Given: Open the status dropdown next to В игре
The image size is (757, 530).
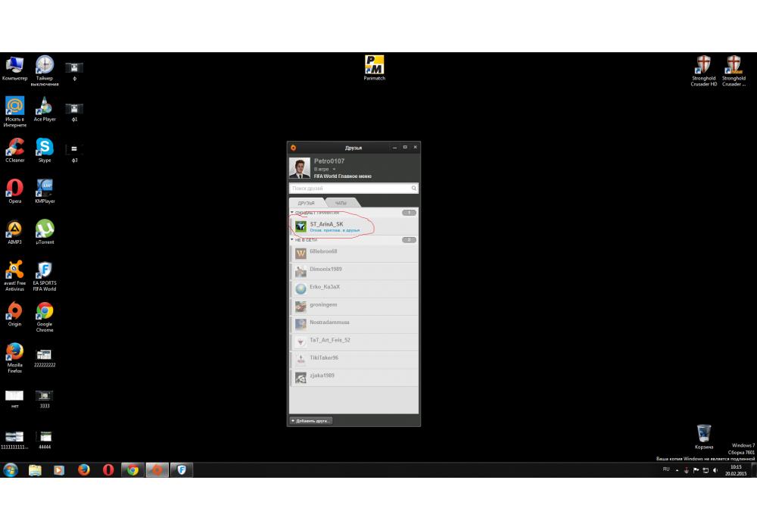Looking at the screenshot, I should coord(334,170).
